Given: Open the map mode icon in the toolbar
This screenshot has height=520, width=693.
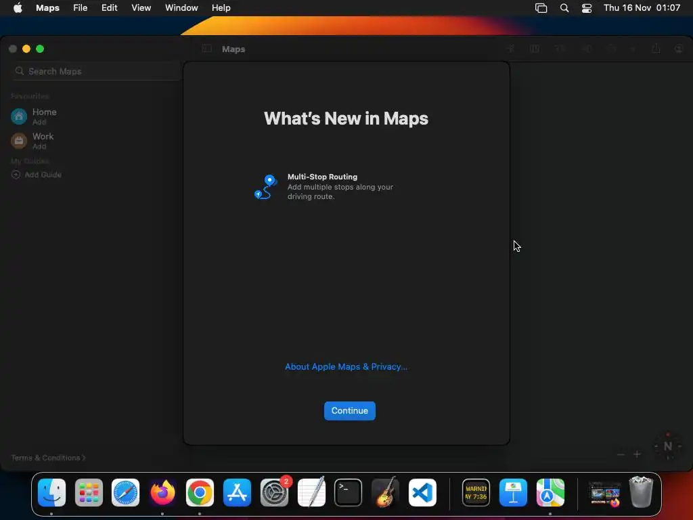Looking at the screenshot, I should (x=535, y=49).
